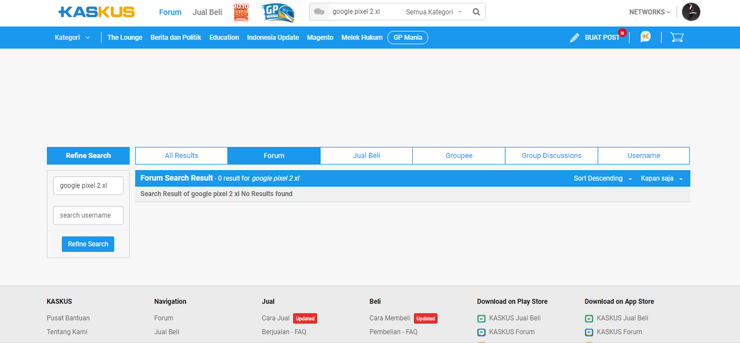Click the magnifier search icon
The image size is (740, 343).
[x=476, y=12]
